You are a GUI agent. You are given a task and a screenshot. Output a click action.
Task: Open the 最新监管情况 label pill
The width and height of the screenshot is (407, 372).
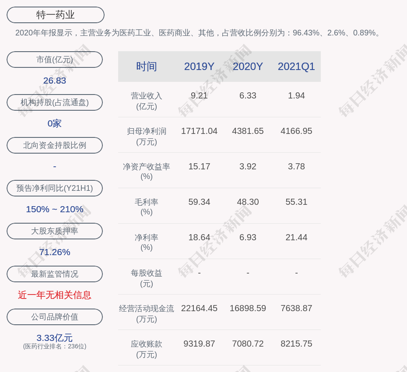55,274
